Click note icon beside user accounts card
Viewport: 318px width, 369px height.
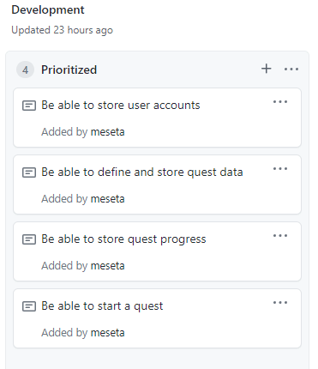point(29,106)
